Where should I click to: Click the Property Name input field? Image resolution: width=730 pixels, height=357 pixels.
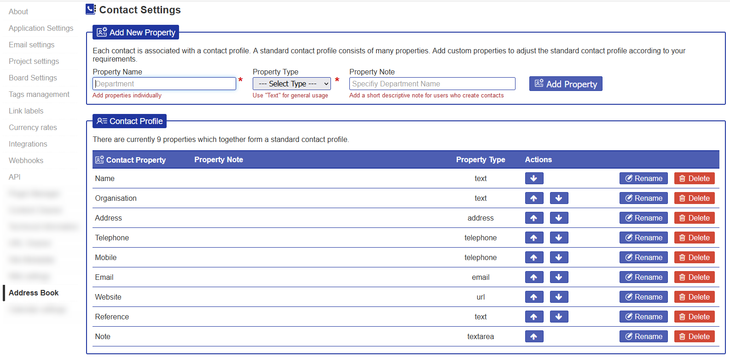point(164,84)
